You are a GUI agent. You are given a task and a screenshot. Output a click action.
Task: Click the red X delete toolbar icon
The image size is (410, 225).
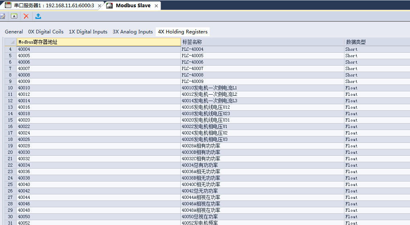pyautogui.click(x=26, y=16)
